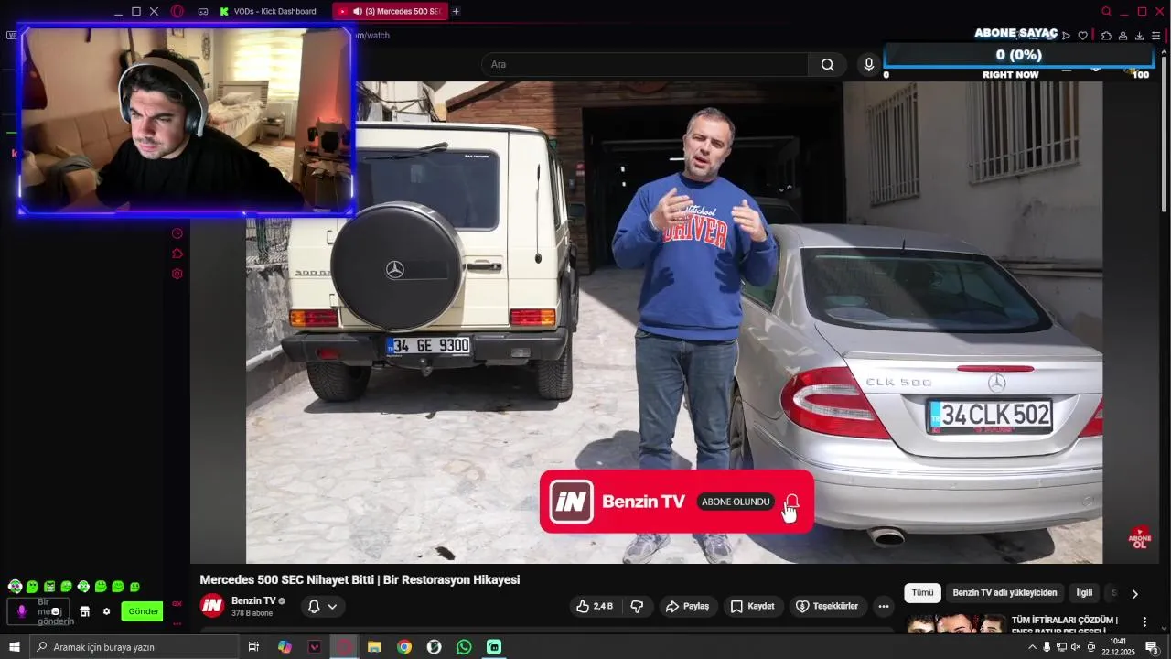Open taskbar clock showing 10:41
Image resolution: width=1171 pixels, height=659 pixels.
(x=1118, y=647)
